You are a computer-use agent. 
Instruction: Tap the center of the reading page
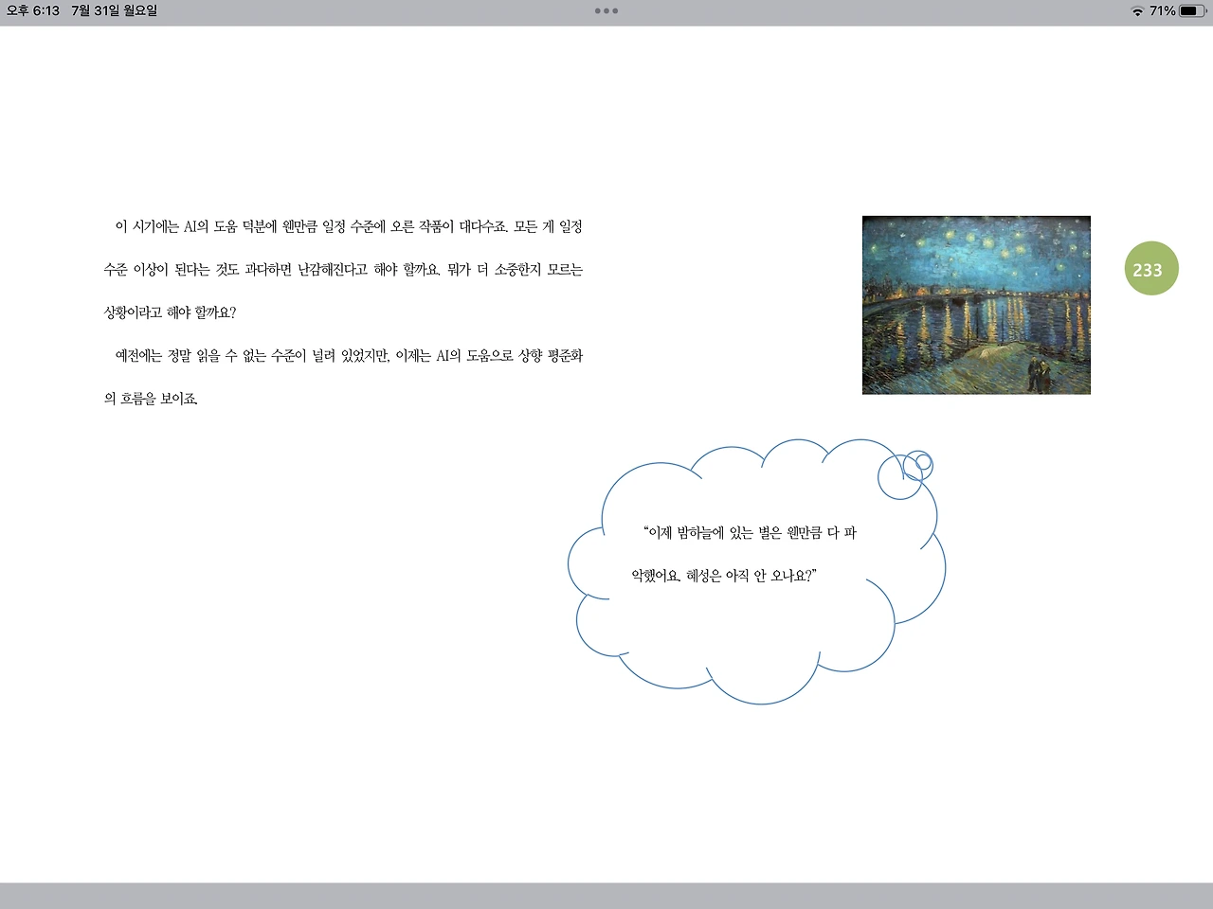coord(606,454)
